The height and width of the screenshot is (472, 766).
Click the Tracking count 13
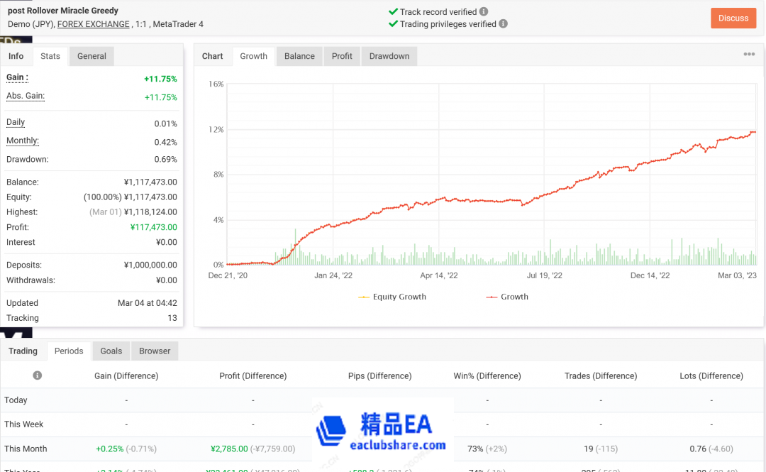(x=172, y=318)
